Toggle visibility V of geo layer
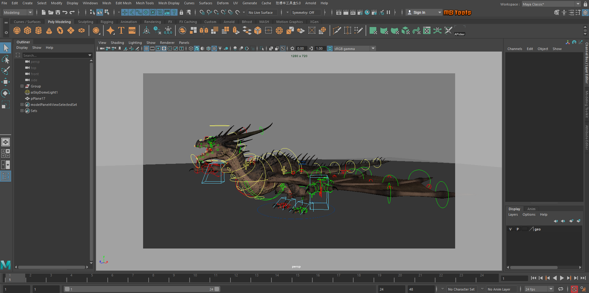589x293 pixels. pyautogui.click(x=511, y=229)
